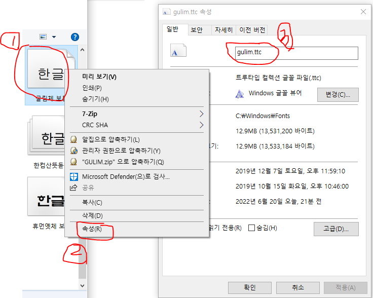Image resolution: width=373 pixels, height=298 pixels.
Task: Toggle the 숨김(H) checkbox
Action: coord(251,228)
